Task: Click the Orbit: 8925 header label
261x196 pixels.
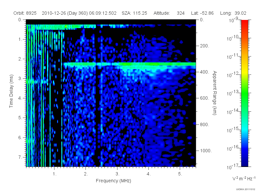Action: (x=25, y=13)
